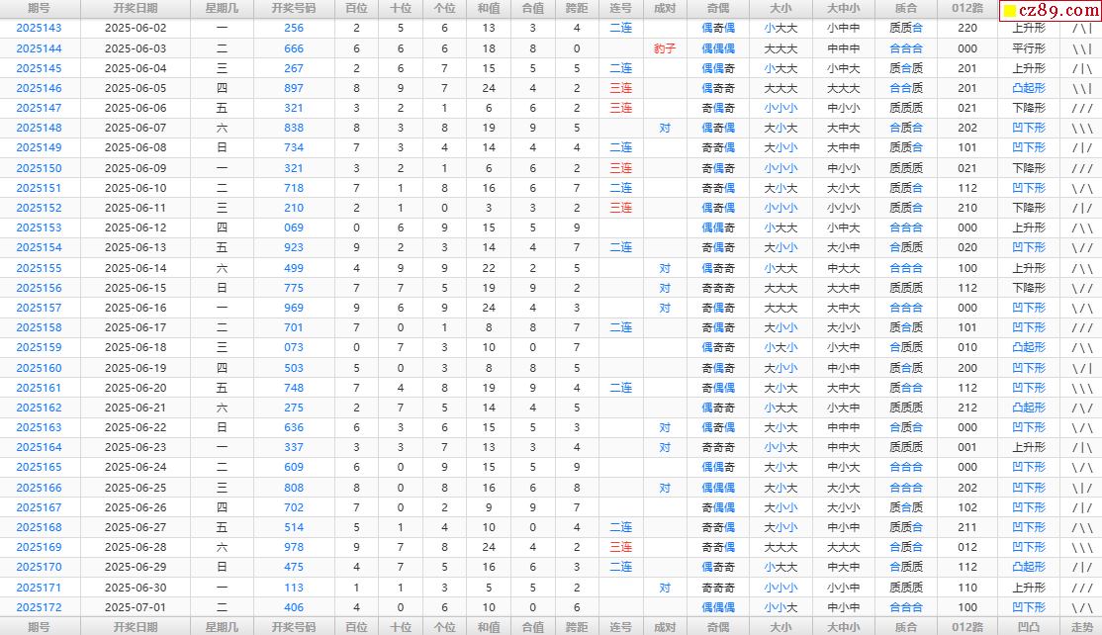Image resolution: width=1102 pixels, height=635 pixels.
Task: Click weekday 日 in row 2025149
Action: click(x=222, y=147)
